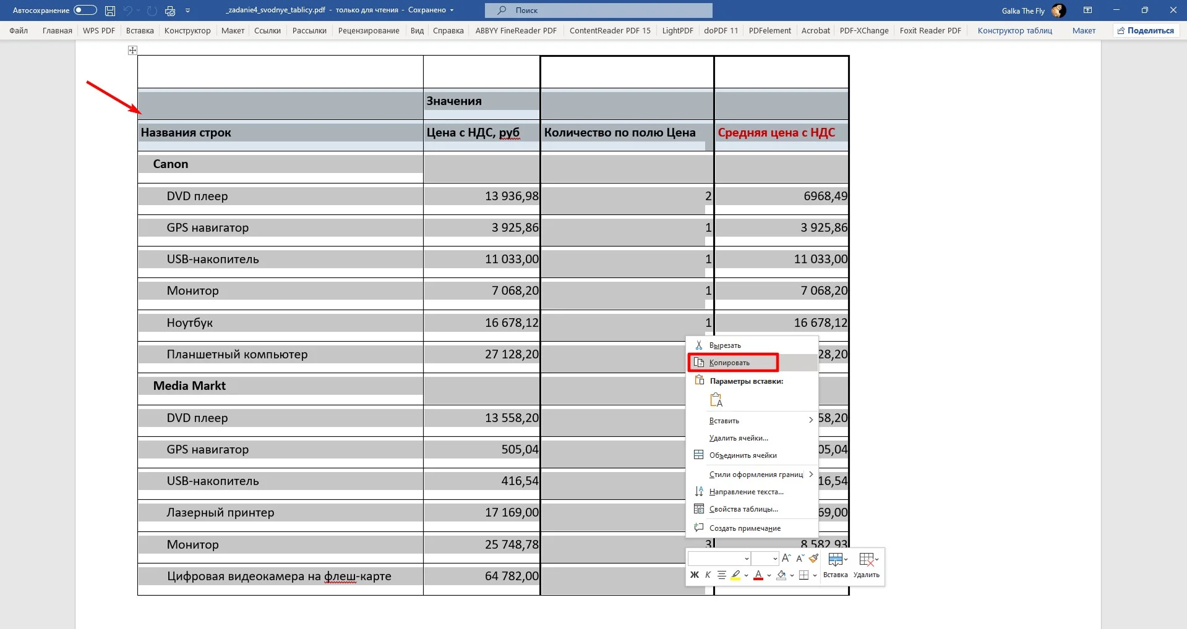Increase font size in mini toolbar
This screenshot has height=629, width=1187.
tap(786, 559)
